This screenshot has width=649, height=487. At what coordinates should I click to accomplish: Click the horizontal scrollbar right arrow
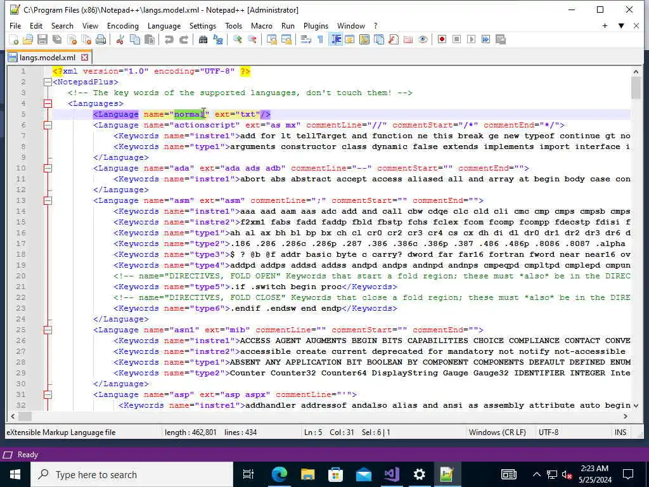625,416
